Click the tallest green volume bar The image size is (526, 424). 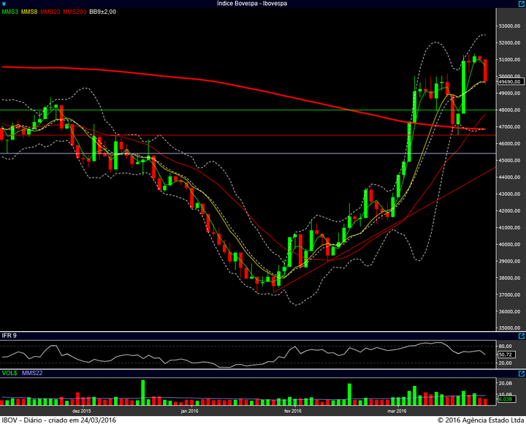(x=143, y=393)
